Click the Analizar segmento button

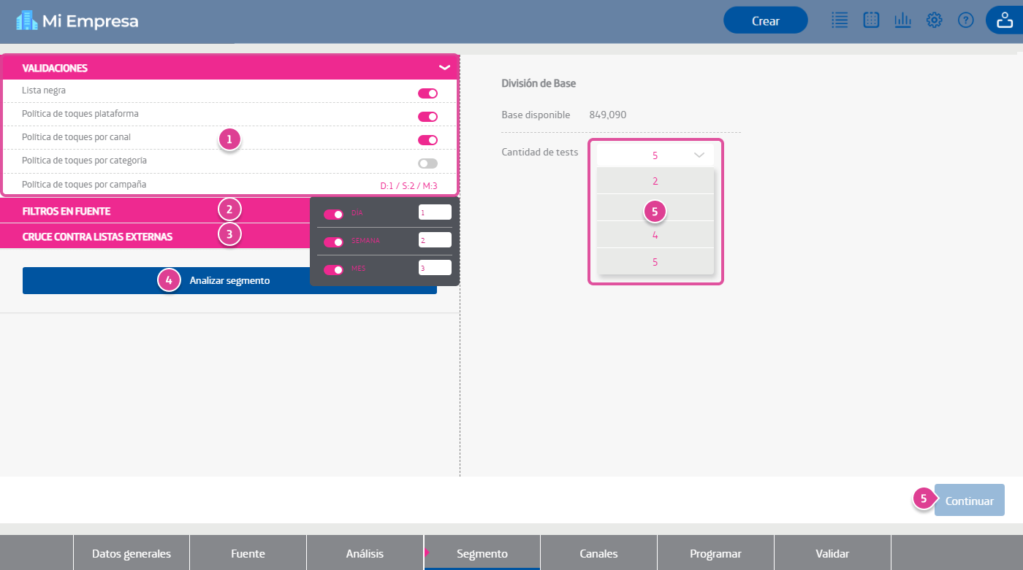click(x=229, y=280)
